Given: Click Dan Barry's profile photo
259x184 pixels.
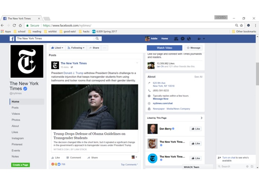Looking at the screenshot, I should click(152, 129).
